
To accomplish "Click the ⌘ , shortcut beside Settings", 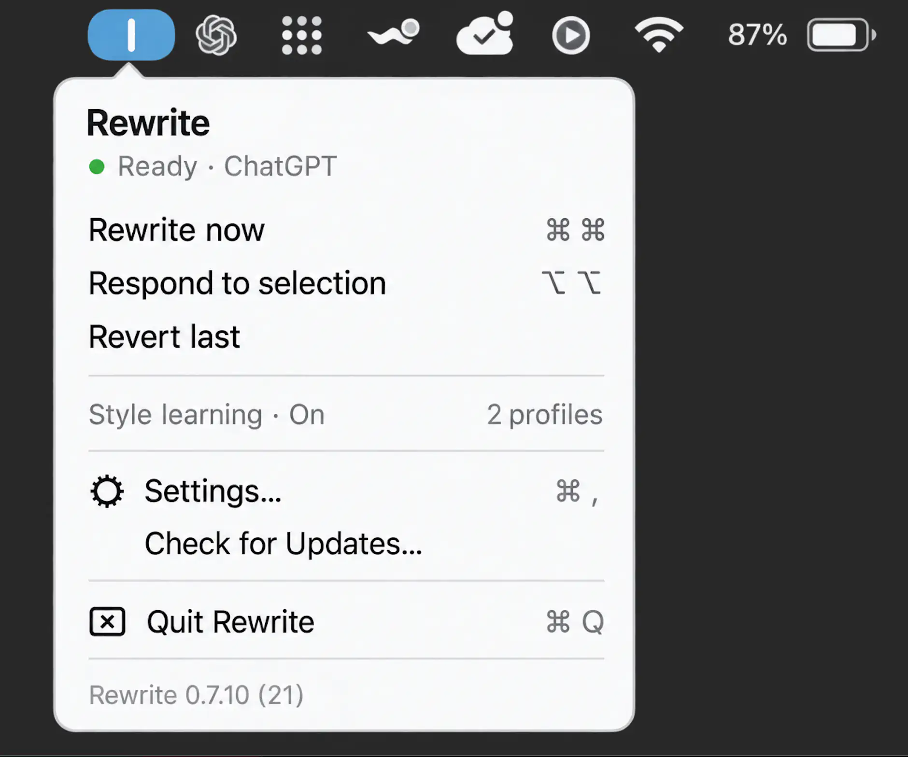I will tap(577, 492).
